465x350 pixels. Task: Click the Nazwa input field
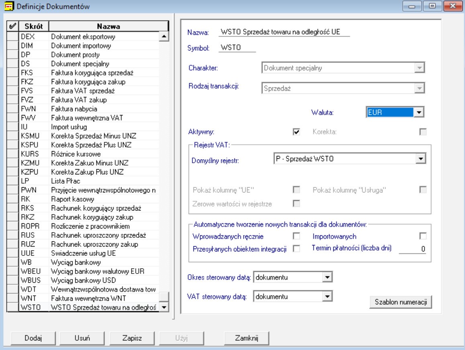pos(284,32)
